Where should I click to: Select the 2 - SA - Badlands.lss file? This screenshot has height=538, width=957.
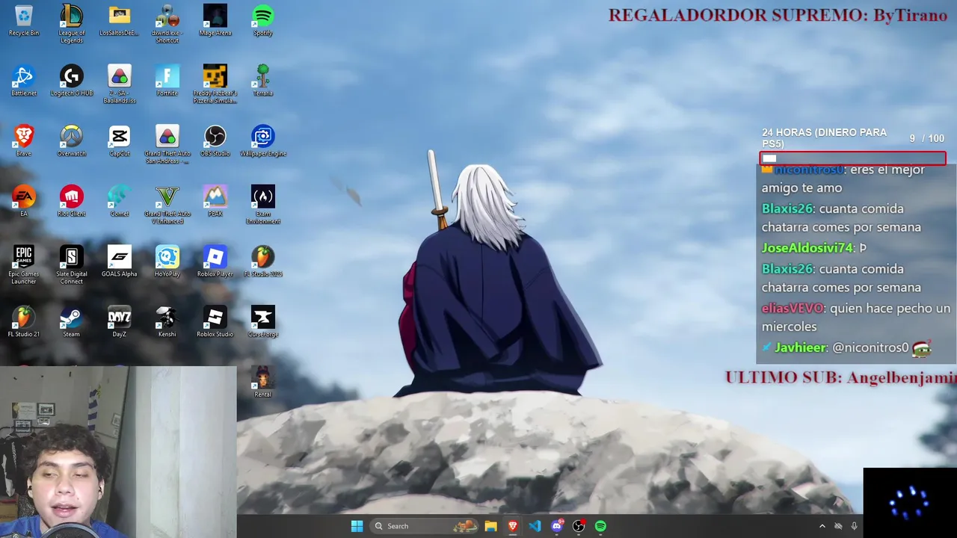coord(120,84)
